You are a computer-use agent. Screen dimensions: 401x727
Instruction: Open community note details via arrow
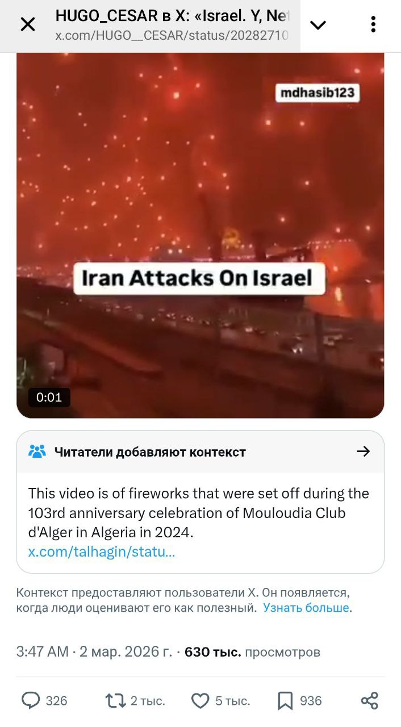pyautogui.click(x=363, y=452)
